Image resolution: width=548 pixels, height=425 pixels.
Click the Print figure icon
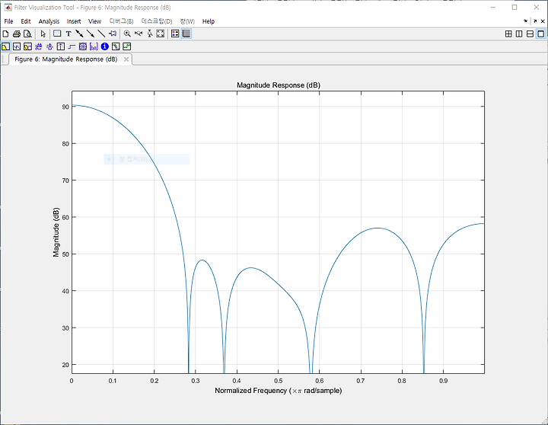[17, 34]
